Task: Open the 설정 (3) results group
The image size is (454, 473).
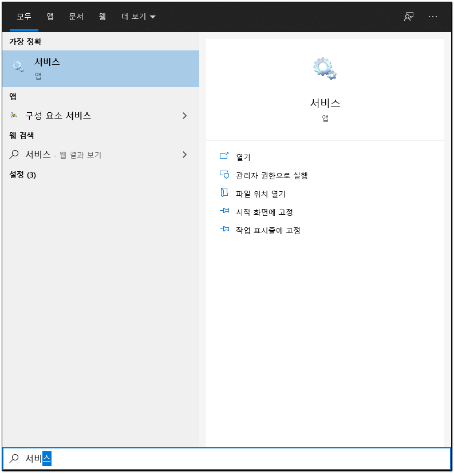Action: click(x=23, y=175)
